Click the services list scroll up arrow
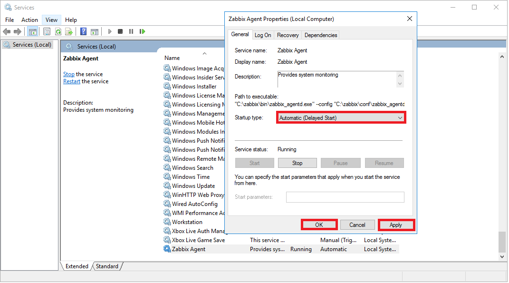The width and height of the screenshot is (509, 283). coord(502,57)
